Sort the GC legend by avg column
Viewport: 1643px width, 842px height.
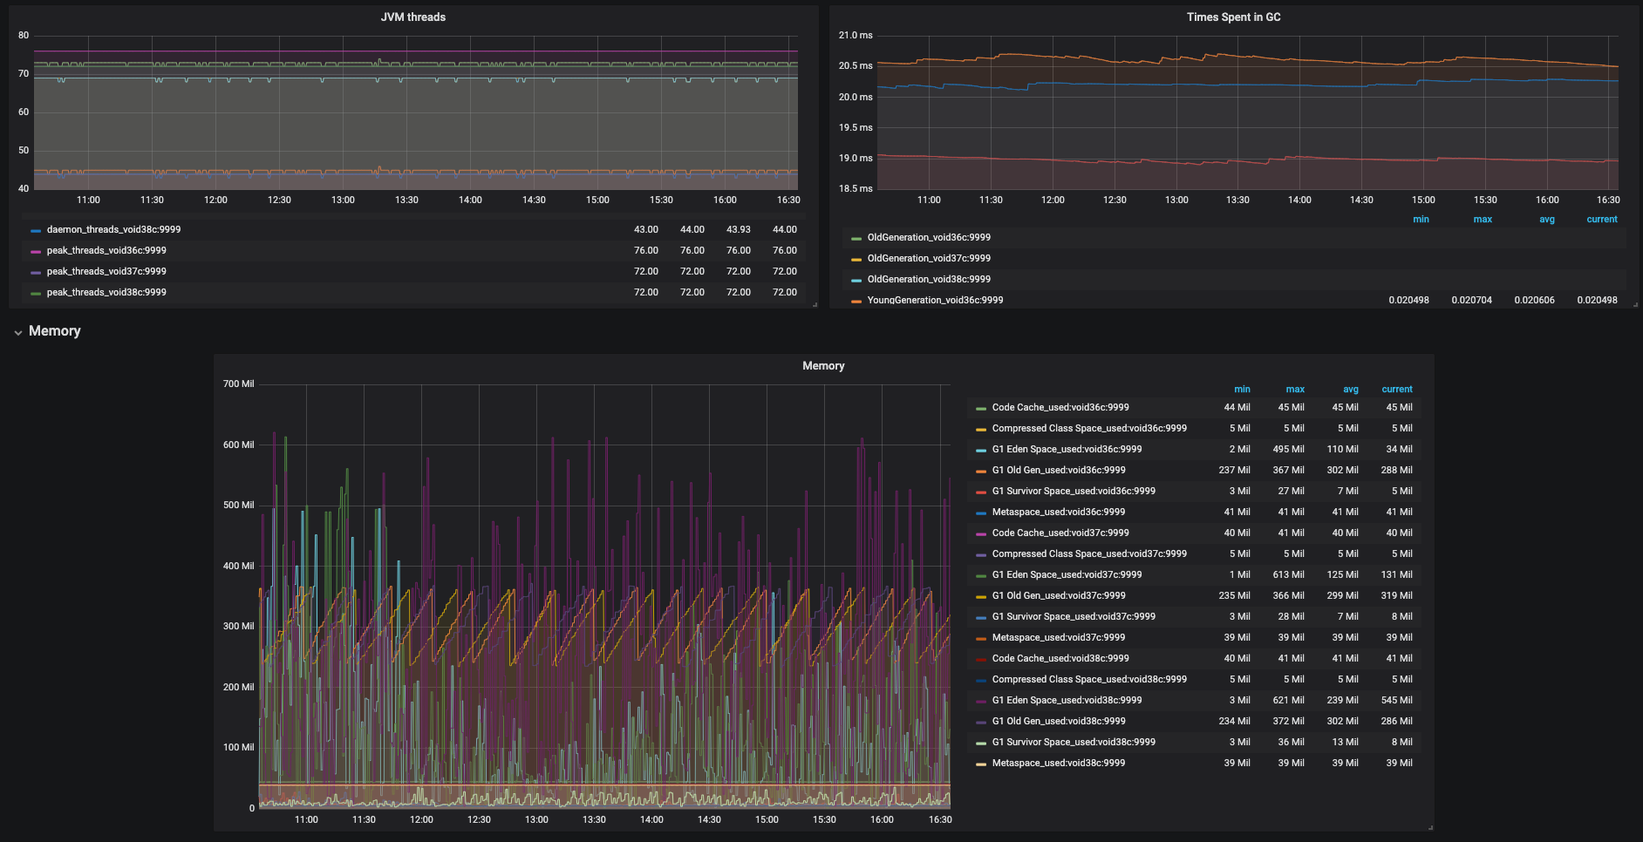pyautogui.click(x=1547, y=219)
